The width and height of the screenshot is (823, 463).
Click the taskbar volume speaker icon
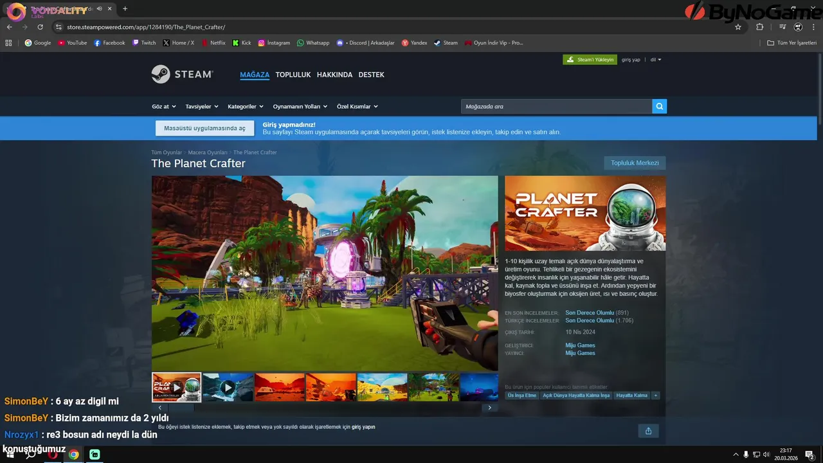(766, 455)
